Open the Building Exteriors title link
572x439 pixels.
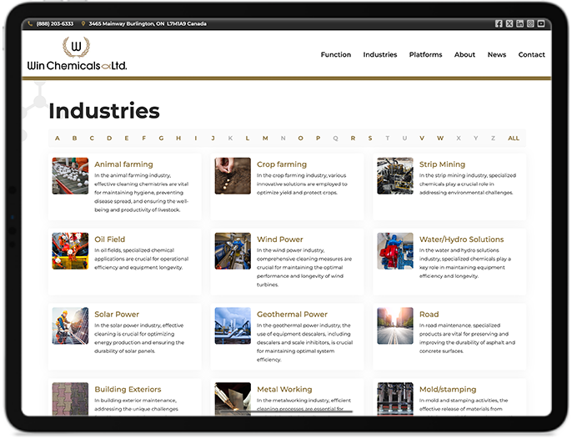click(x=128, y=390)
